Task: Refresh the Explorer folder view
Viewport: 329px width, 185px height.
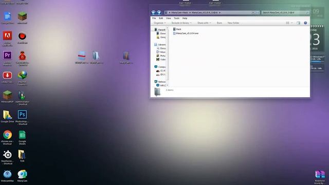Action: (x=258, y=12)
